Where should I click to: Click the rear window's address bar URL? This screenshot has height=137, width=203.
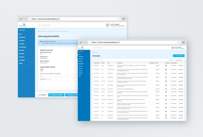[46, 19]
